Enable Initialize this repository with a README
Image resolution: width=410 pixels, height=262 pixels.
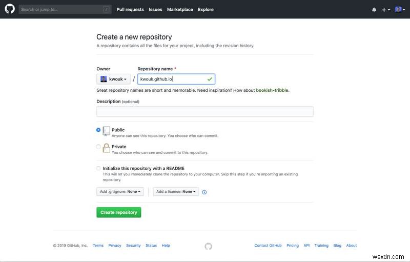click(98, 168)
